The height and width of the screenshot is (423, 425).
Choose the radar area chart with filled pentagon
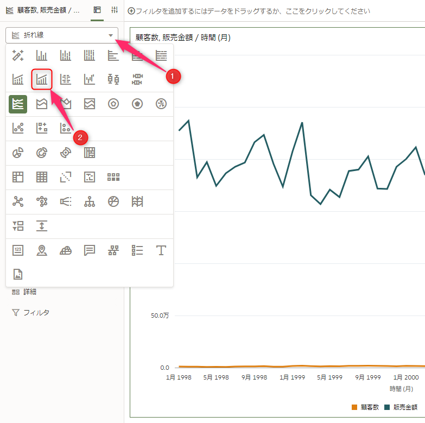click(137, 104)
